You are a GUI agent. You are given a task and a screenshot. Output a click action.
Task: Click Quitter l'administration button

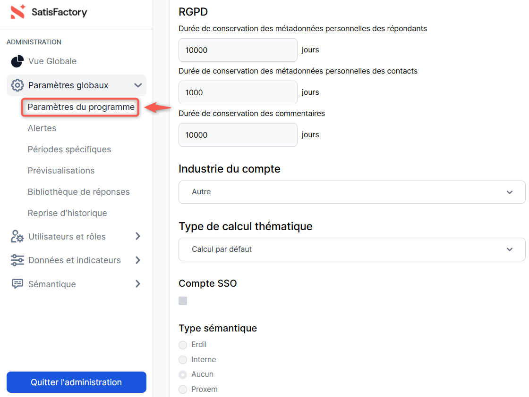(77, 382)
